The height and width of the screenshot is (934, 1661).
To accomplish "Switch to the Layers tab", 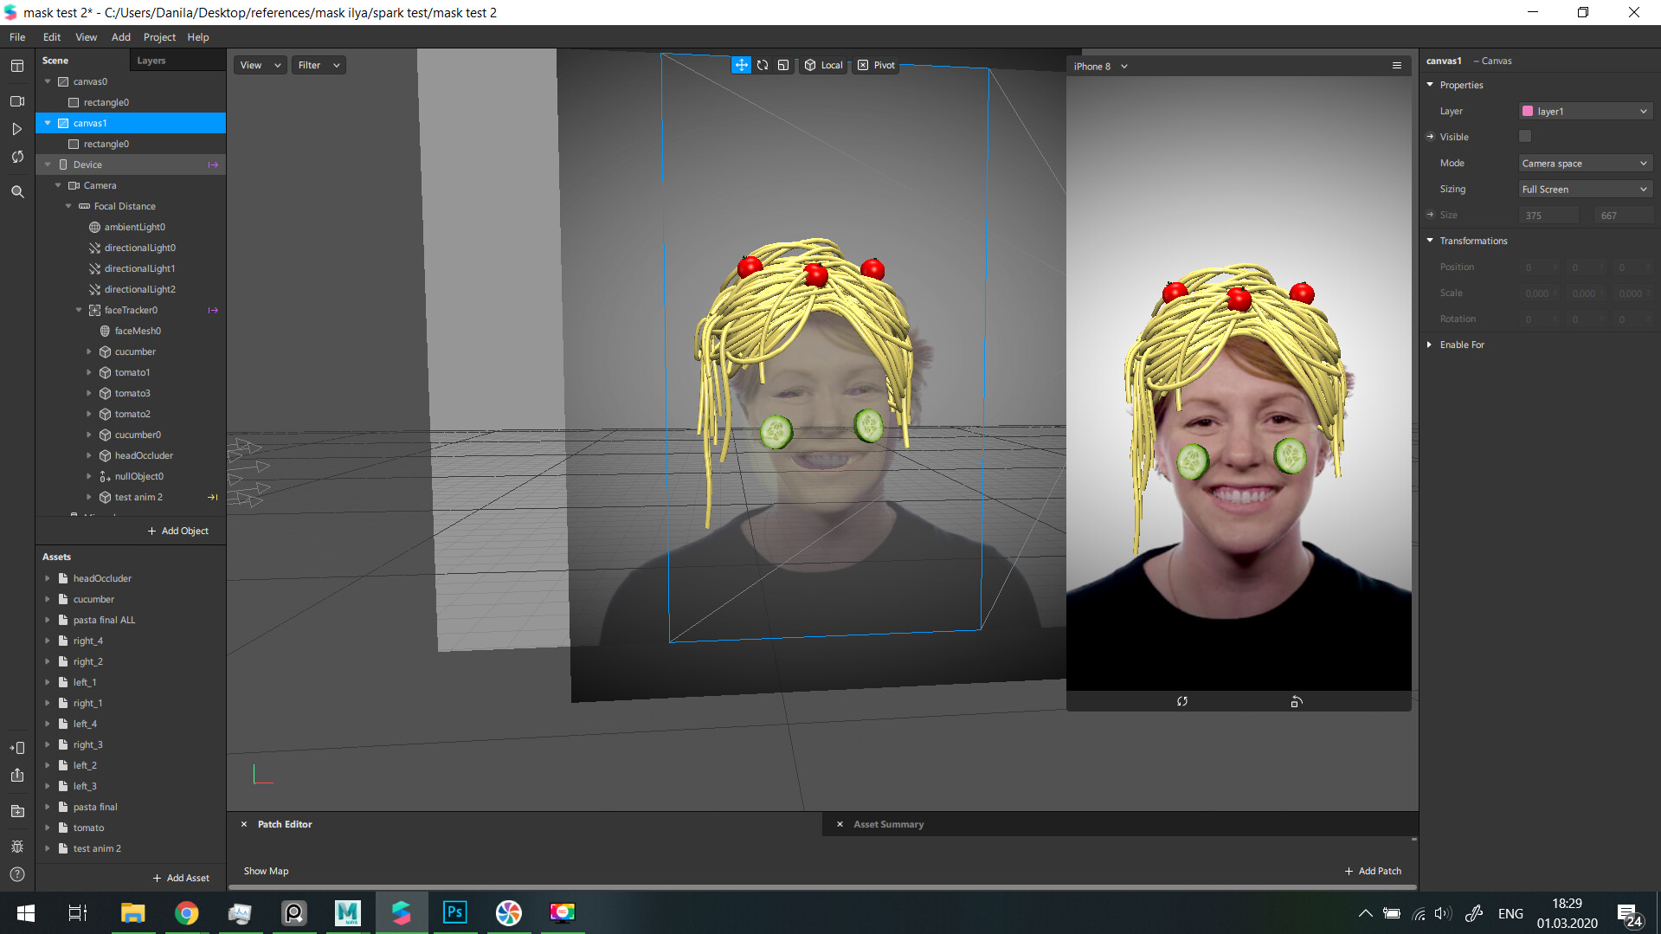I will pos(151,61).
